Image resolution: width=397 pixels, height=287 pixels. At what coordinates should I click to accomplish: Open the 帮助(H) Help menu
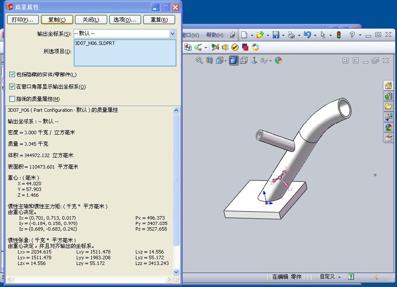click(x=215, y=35)
